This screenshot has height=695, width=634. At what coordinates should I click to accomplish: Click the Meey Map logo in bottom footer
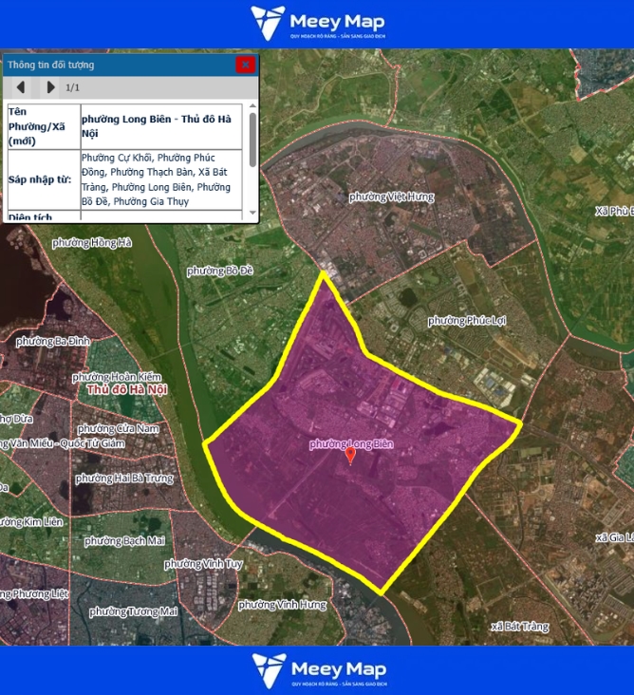(317, 670)
